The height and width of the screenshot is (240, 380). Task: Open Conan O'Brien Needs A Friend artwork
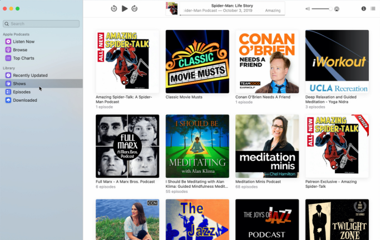click(x=267, y=62)
